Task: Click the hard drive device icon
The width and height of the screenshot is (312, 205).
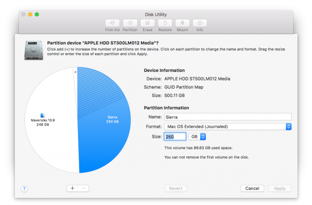Action: [x=34, y=50]
